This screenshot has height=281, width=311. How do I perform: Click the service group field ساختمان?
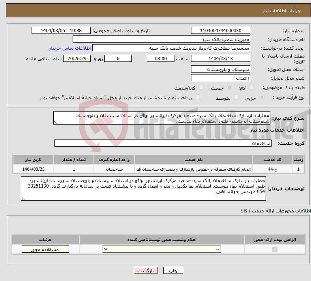(x=163, y=143)
